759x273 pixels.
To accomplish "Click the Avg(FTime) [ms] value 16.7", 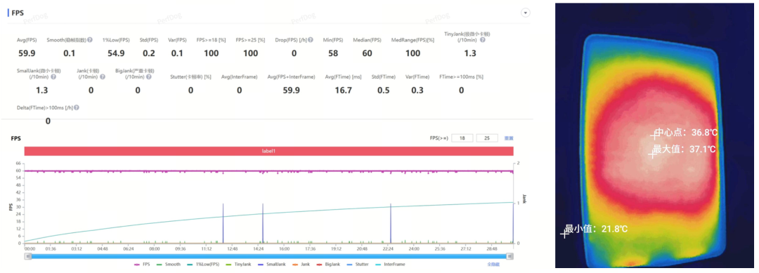I will pos(343,91).
